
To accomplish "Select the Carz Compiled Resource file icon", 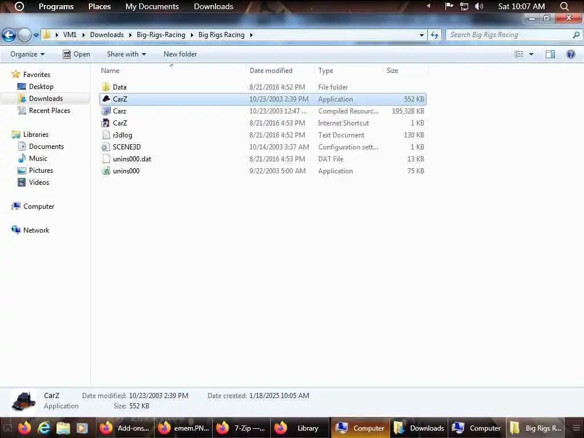I will 106,111.
